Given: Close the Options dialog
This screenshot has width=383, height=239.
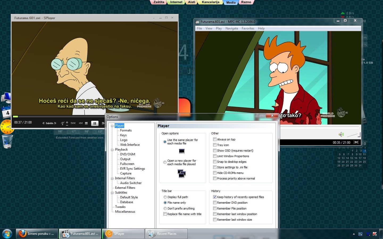Looking at the screenshot, I should coord(272,116).
